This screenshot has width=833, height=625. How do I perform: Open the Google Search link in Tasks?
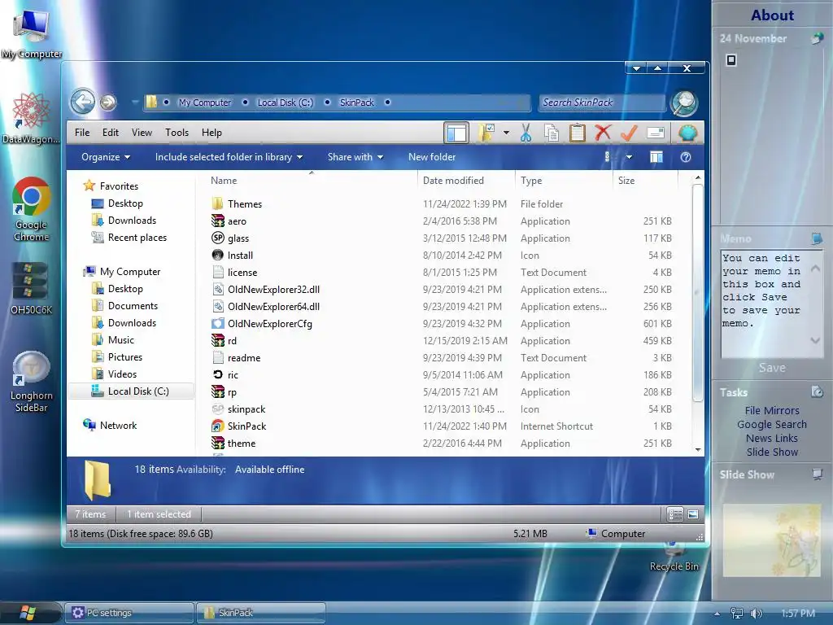click(x=772, y=424)
